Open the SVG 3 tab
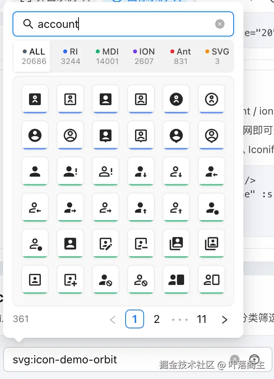Screen dimensions: 274x379 [x=217, y=56]
